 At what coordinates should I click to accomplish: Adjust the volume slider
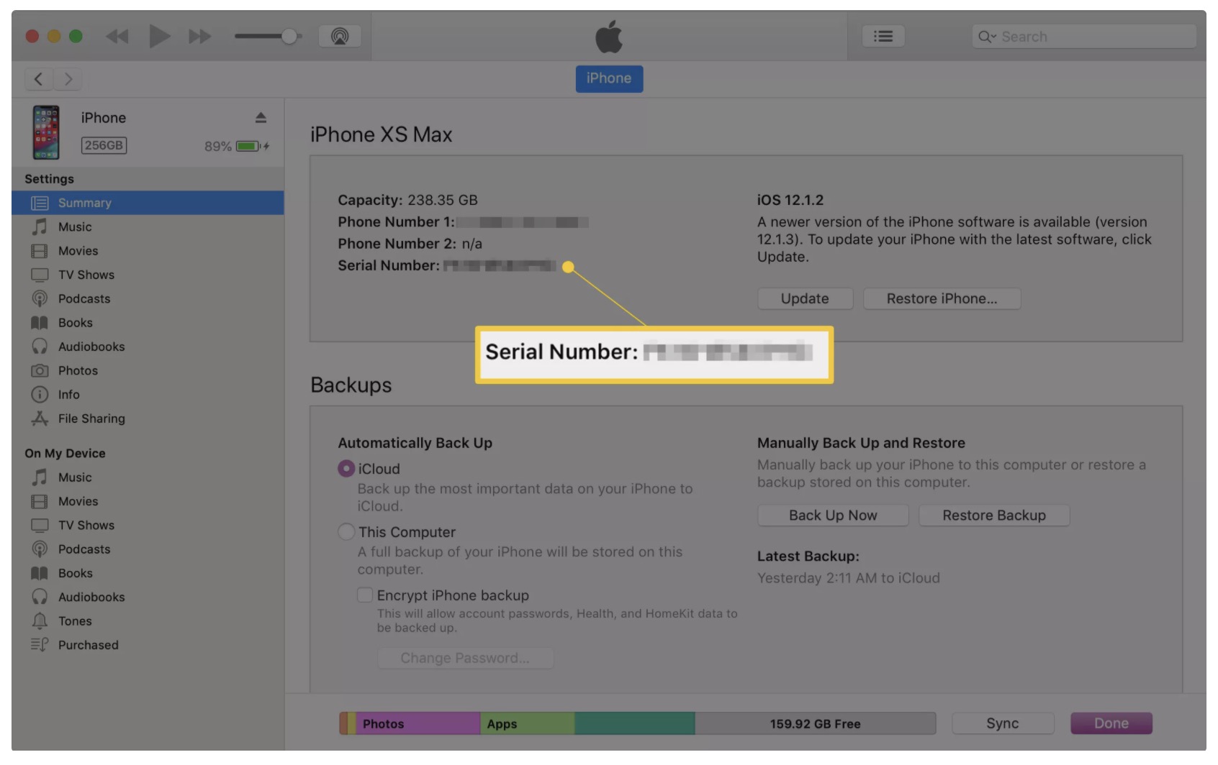click(x=290, y=35)
